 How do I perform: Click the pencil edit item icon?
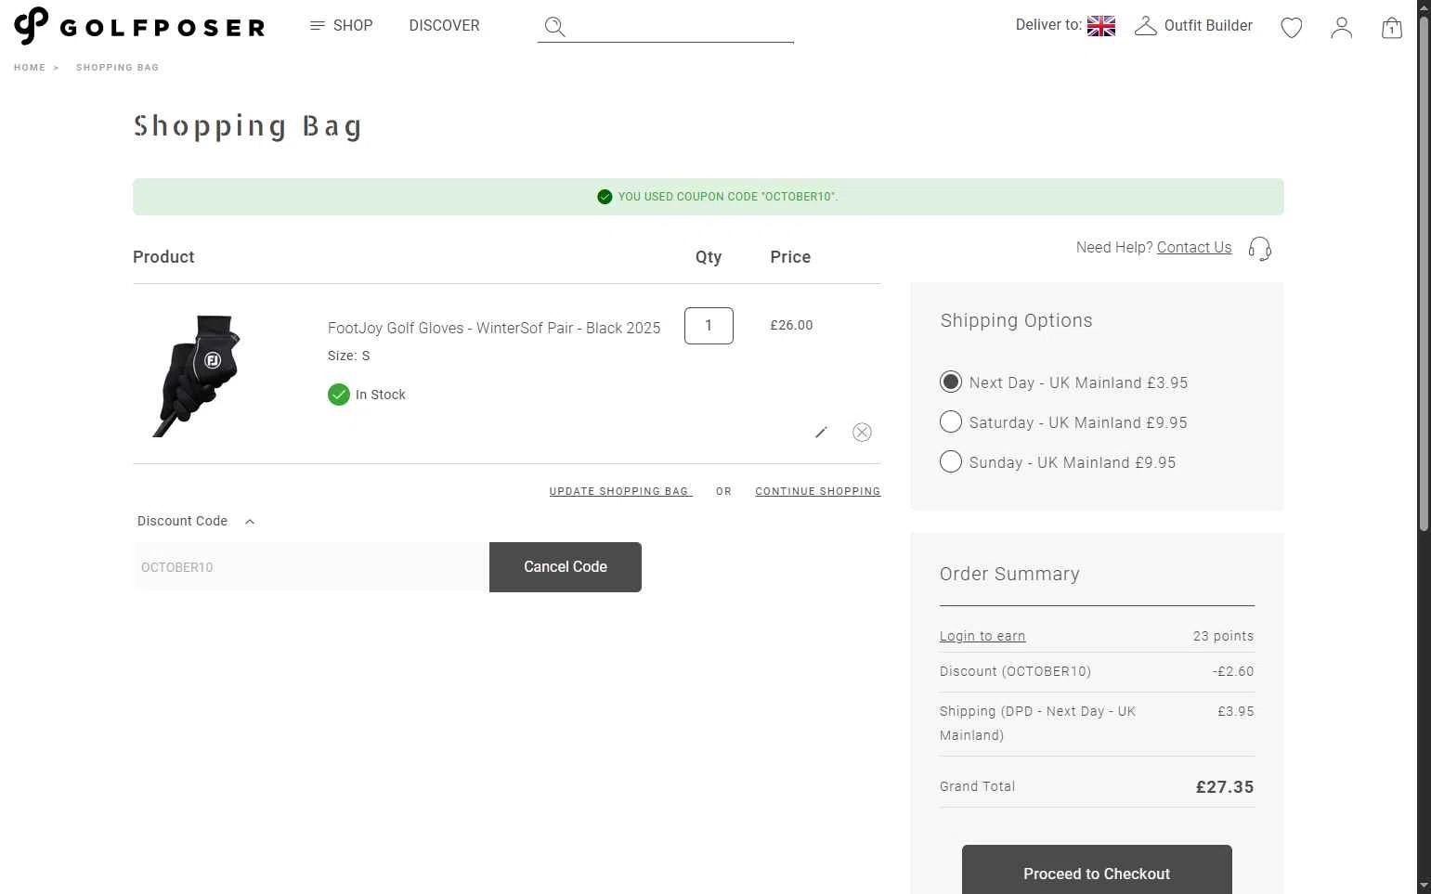[821, 433]
